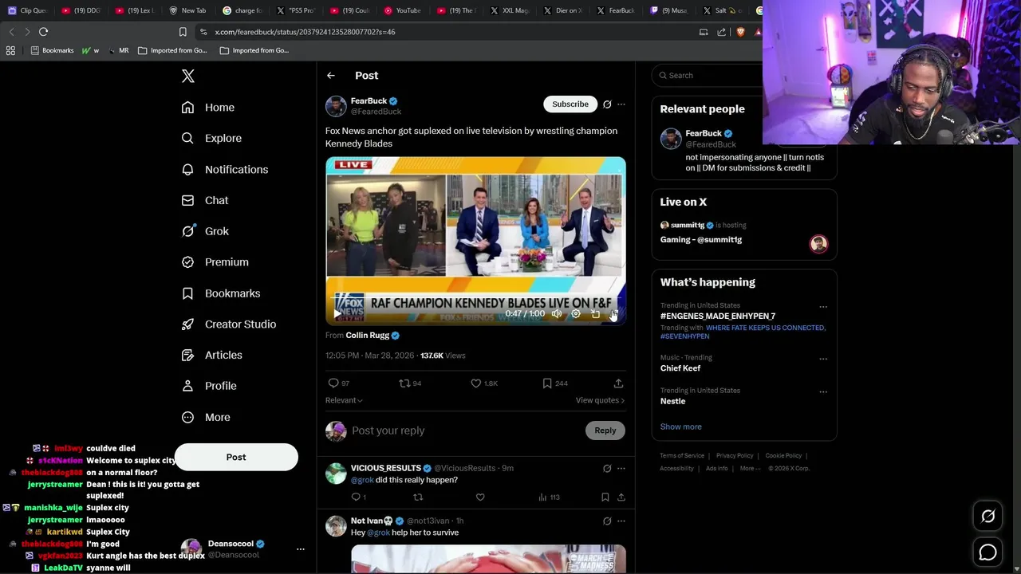Reply to VICIOUS_RESULTS comment
This screenshot has height=574, width=1021.
coord(358,497)
